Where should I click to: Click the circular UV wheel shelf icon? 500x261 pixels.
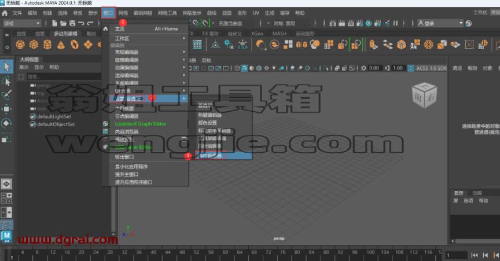[x=428, y=45]
